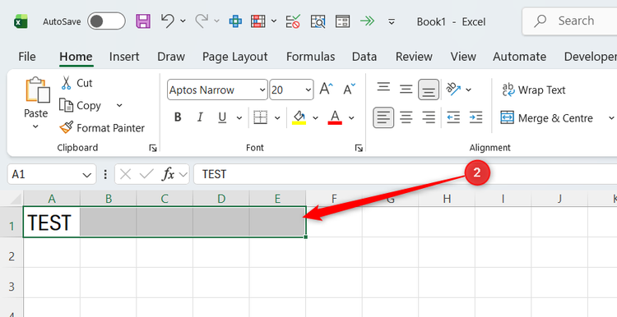Viewport: 617px width, 317px height.
Task: Click the red table grid quick access icon
Action: coord(257,21)
